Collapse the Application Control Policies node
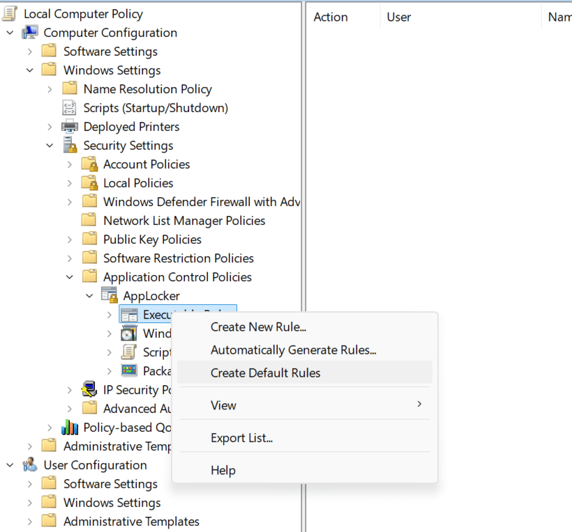Screen dimensions: 572x532 [70, 277]
